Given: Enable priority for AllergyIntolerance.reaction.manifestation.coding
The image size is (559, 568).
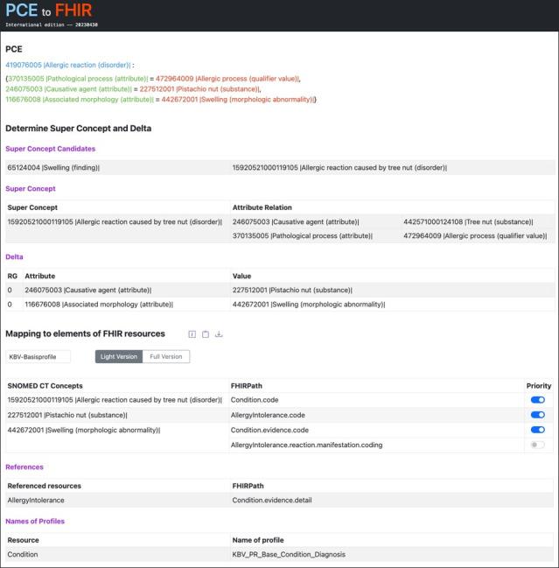Looking at the screenshot, I should pos(537,445).
